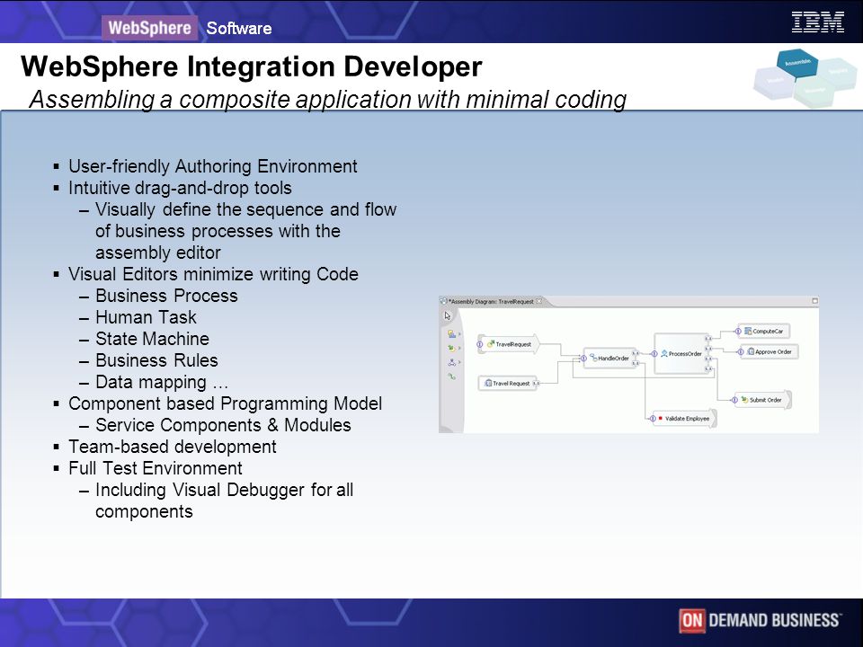
Task: Select the Validate Employee interface circle
Action: point(653,419)
